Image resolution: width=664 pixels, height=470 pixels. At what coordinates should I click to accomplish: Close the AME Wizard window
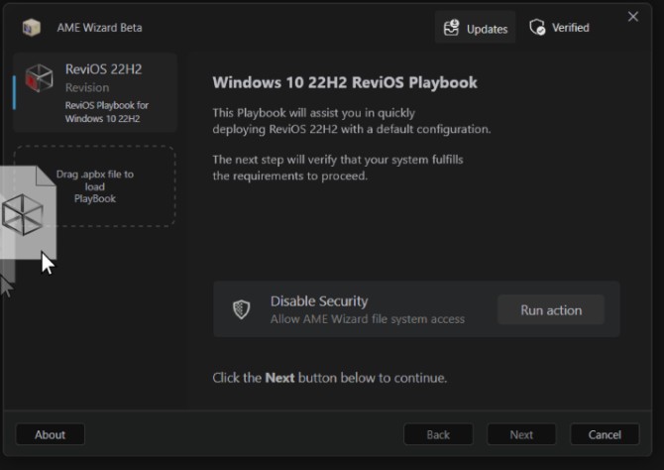[633, 17]
